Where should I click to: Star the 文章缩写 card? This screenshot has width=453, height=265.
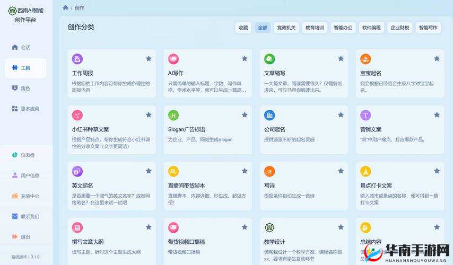[x=341, y=59]
